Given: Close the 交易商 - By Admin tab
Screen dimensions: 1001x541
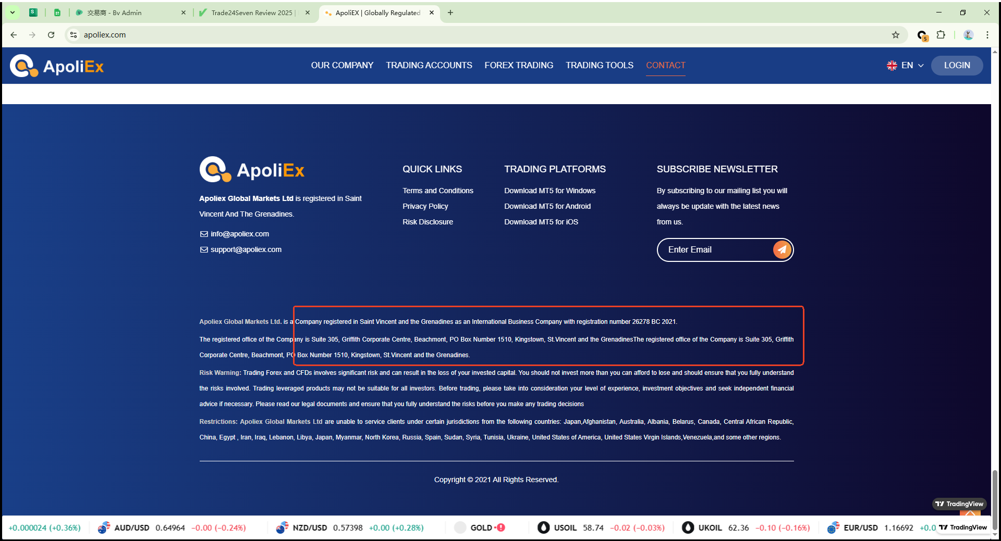Looking at the screenshot, I should 184,12.
